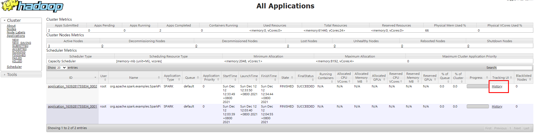The image size is (535, 136).
Task: Open the Show entries count dropdown
Action: point(62,68)
